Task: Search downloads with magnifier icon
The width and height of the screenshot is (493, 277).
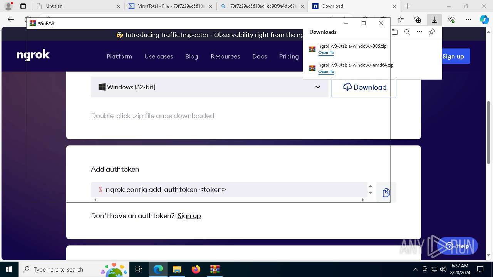Action: click(407, 32)
